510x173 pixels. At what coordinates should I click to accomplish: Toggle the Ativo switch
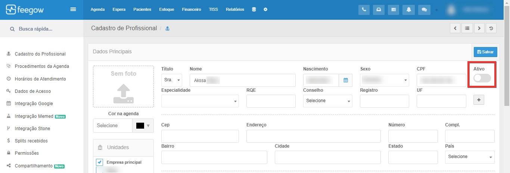tap(482, 78)
